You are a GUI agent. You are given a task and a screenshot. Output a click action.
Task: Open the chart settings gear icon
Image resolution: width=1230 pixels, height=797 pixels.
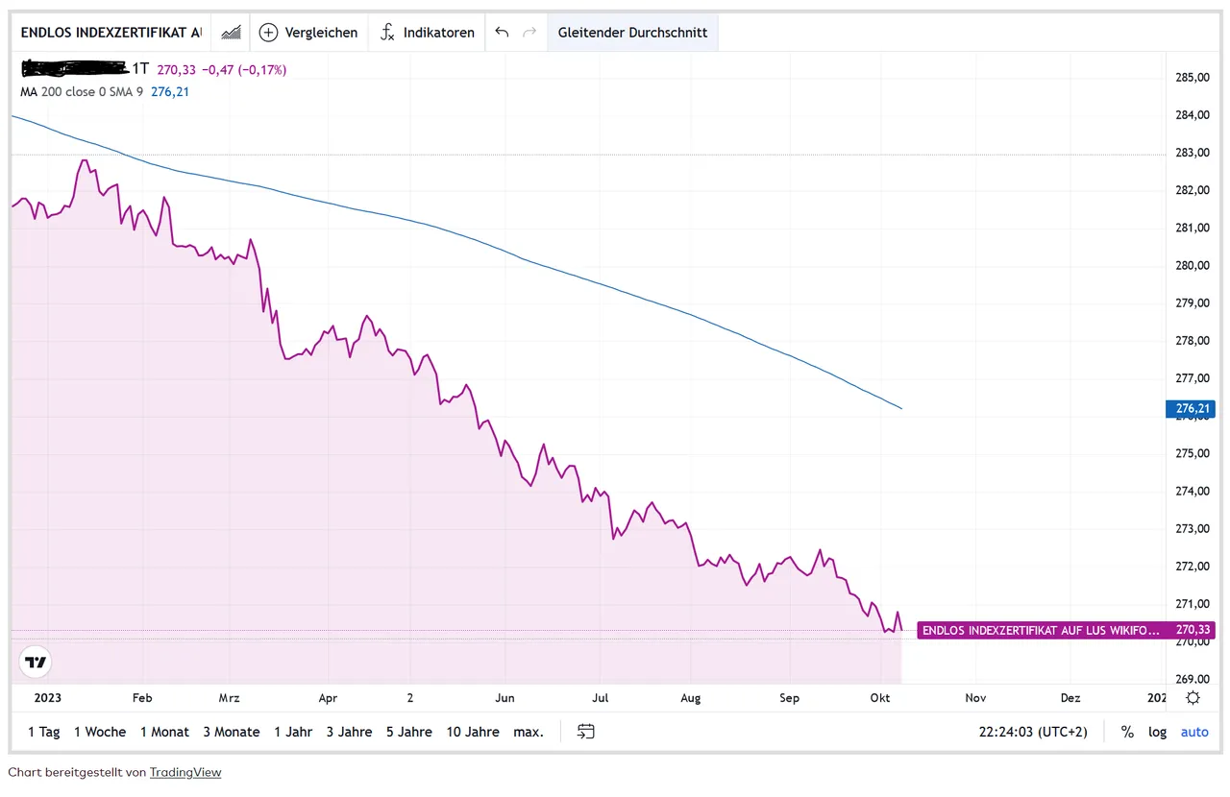click(x=1193, y=698)
